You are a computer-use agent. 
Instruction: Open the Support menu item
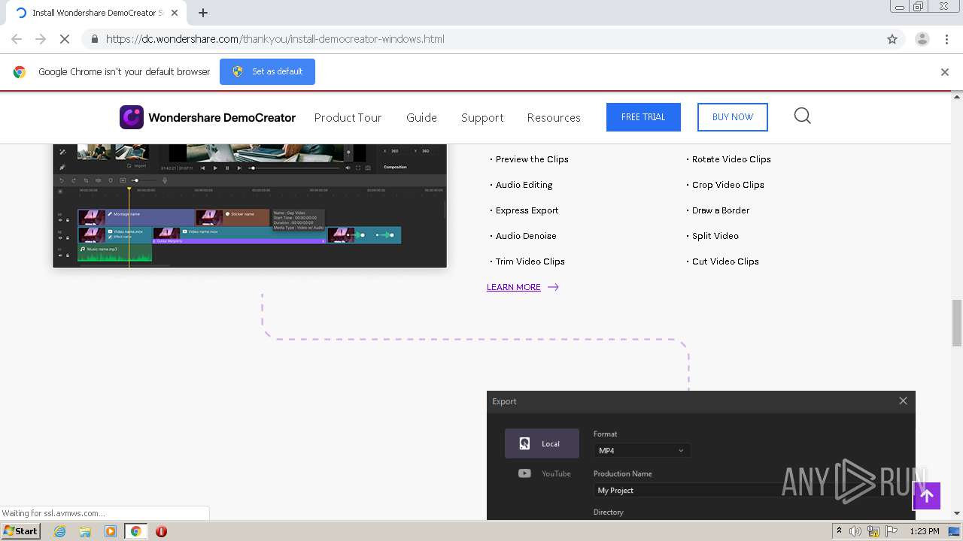point(482,117)
